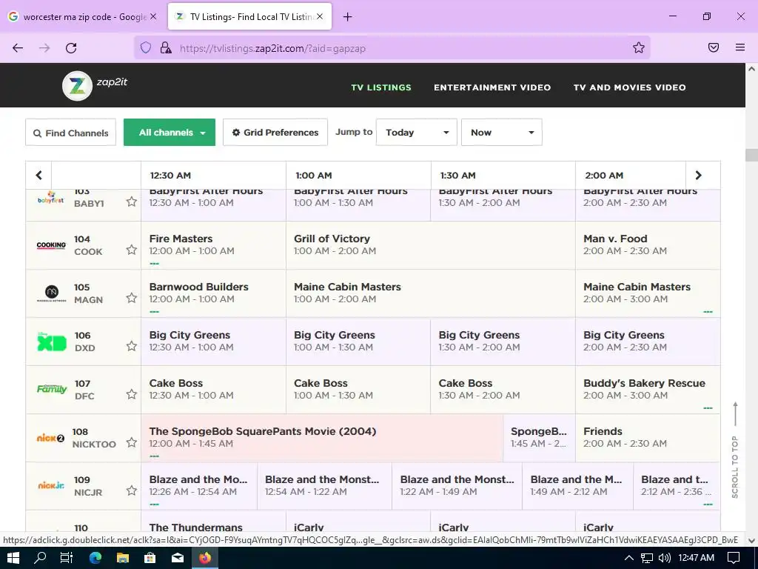The width and height of the screenshot is (758, 569).
Task: Open volume control in system tray
Action: (x=665, y=558)
